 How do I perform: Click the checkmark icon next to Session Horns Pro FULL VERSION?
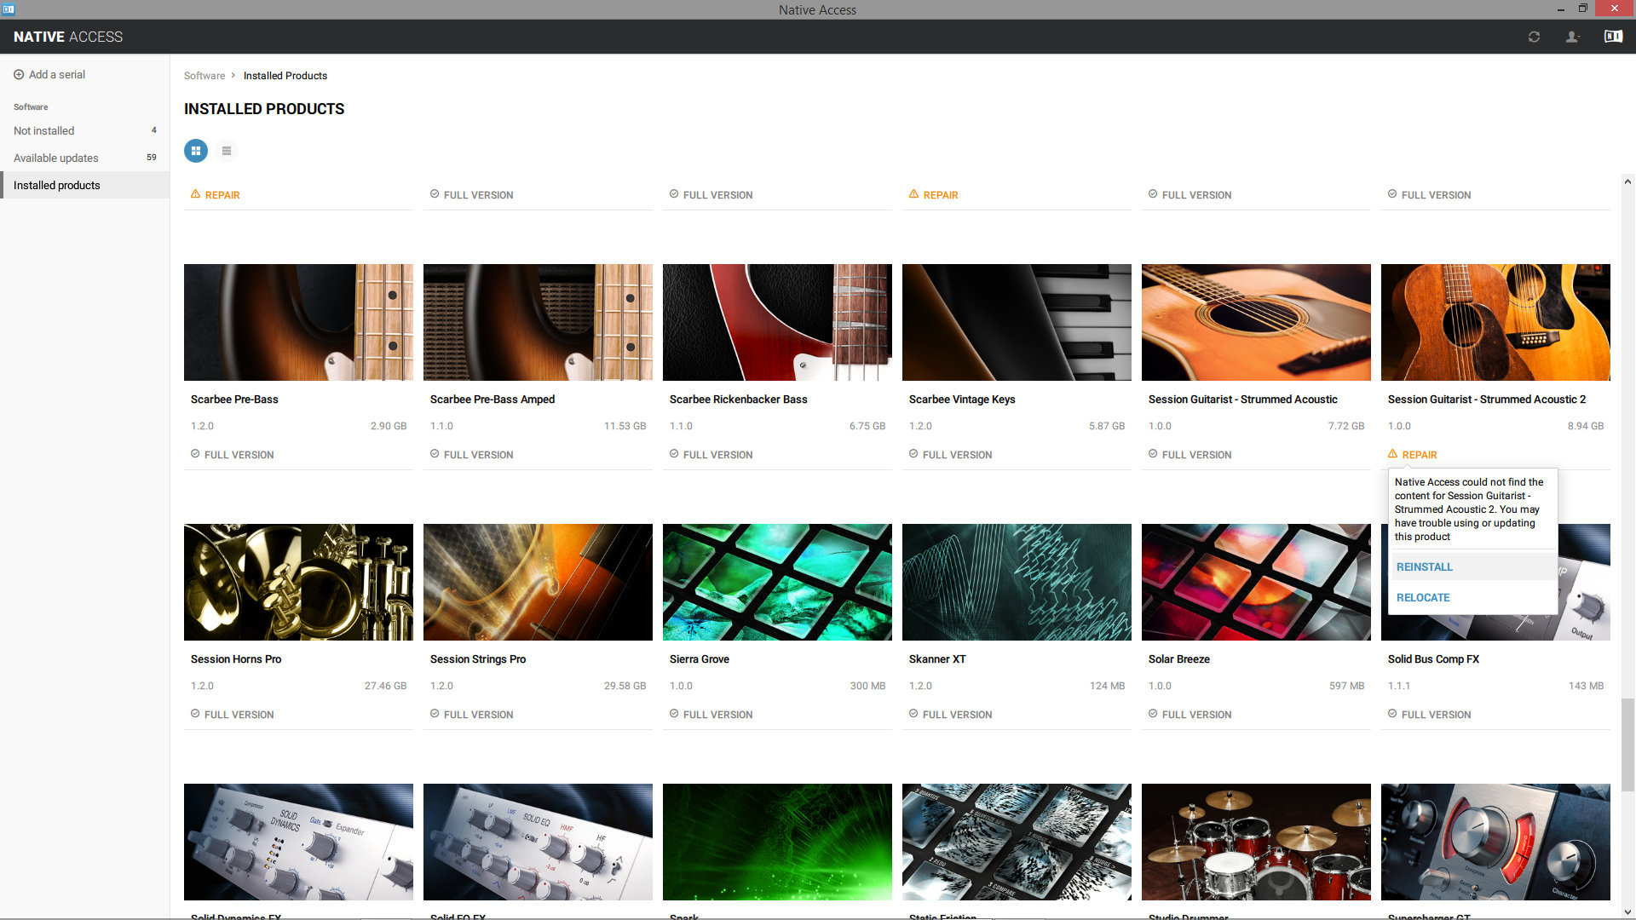point(193,714)
